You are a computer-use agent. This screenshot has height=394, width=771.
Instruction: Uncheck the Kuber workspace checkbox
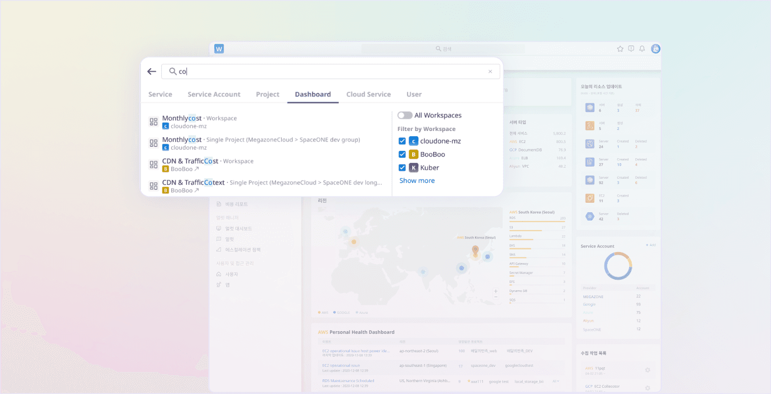pyautogui.click(x=402, y=168)
